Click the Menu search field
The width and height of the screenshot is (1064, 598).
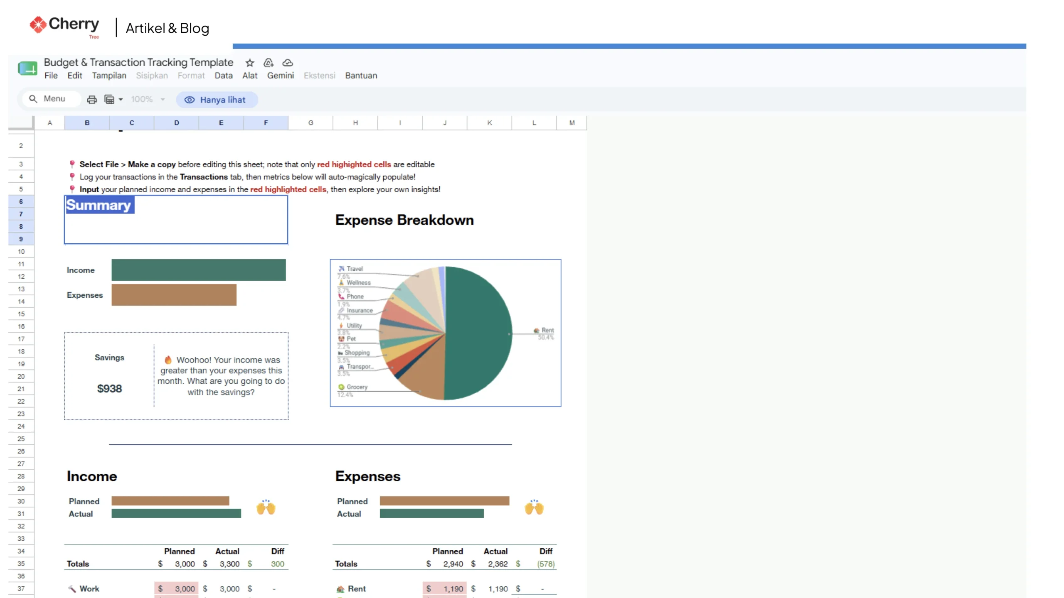coord(52,99)
